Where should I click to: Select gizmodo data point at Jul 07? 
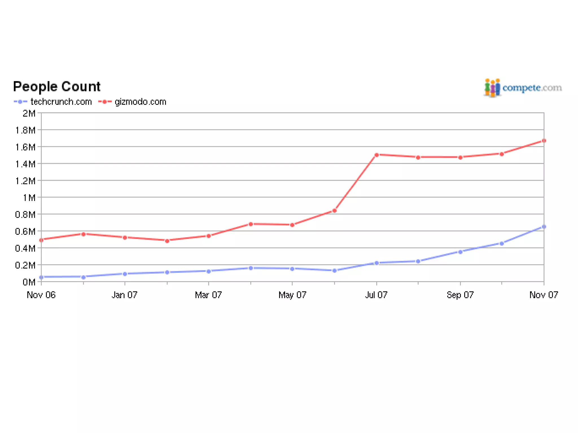[x=376, y=155]
